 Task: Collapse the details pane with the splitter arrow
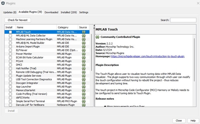[x=94, y=28]
